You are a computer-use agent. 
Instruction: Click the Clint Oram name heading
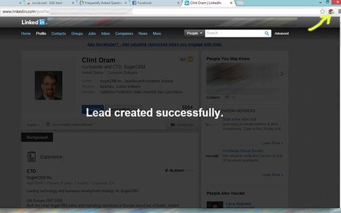tap(98, 60)
